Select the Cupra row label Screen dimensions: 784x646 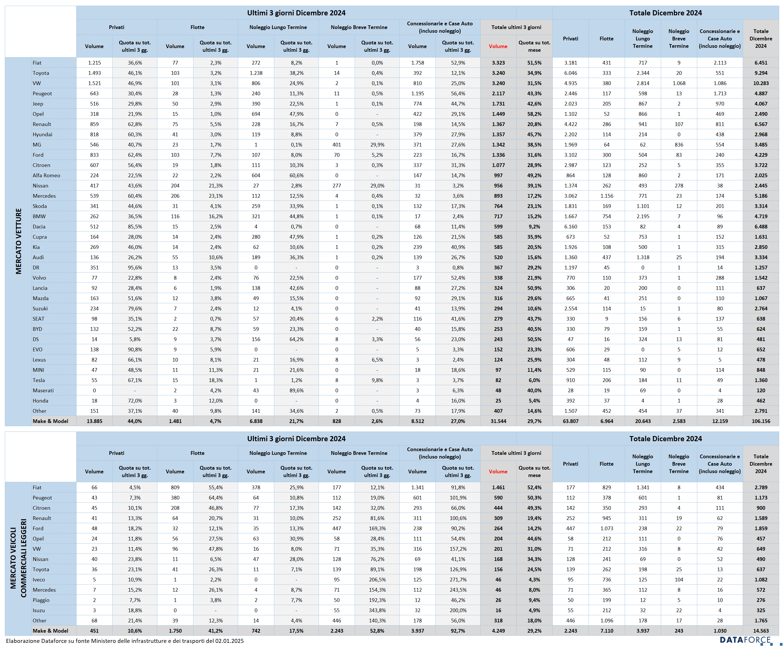pyautogui.click(x=40, y=237)
